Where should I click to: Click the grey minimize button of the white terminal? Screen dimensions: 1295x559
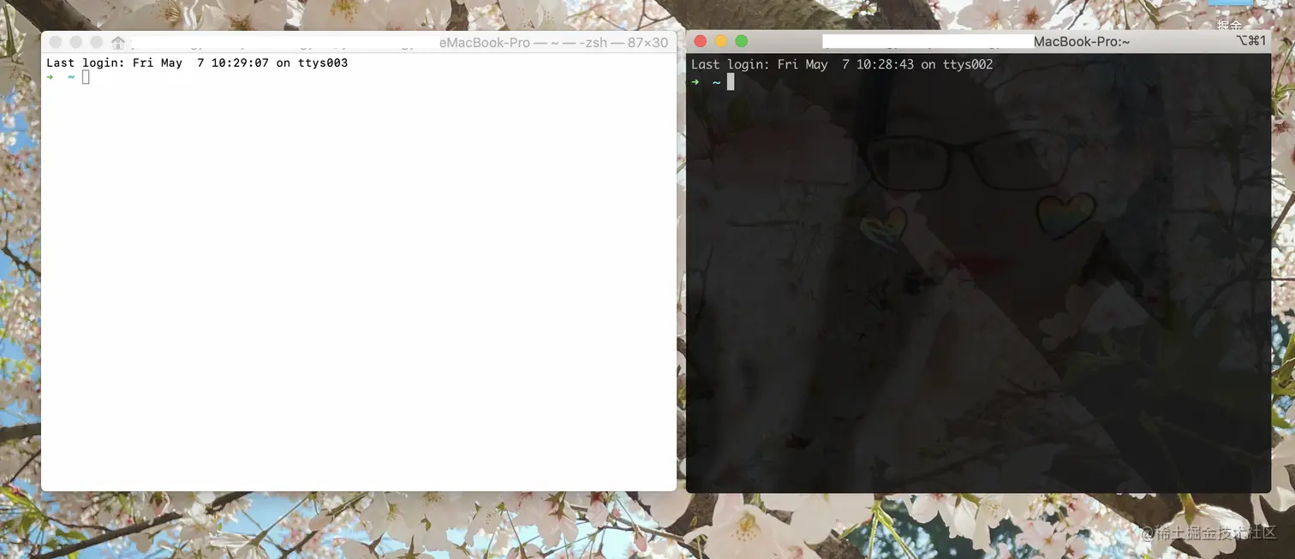pos(76,42)
